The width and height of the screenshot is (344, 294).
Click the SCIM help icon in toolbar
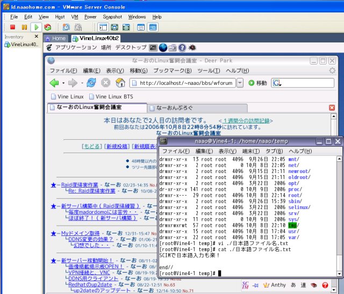[325, 285]
